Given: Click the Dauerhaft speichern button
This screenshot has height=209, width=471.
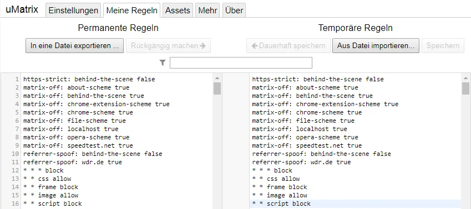Looking at the screenshot, I should point(288,46).
